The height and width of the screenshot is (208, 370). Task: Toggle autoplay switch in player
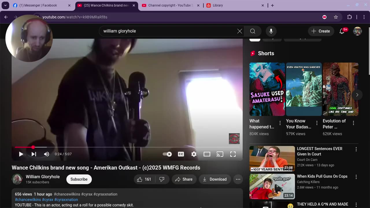[167, 154]
